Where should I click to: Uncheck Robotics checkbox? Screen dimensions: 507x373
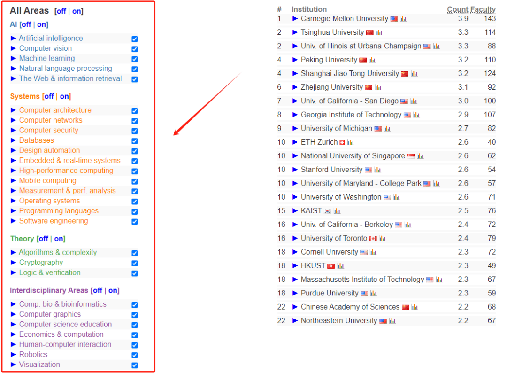pyautogui.click(x=135, y=355)
